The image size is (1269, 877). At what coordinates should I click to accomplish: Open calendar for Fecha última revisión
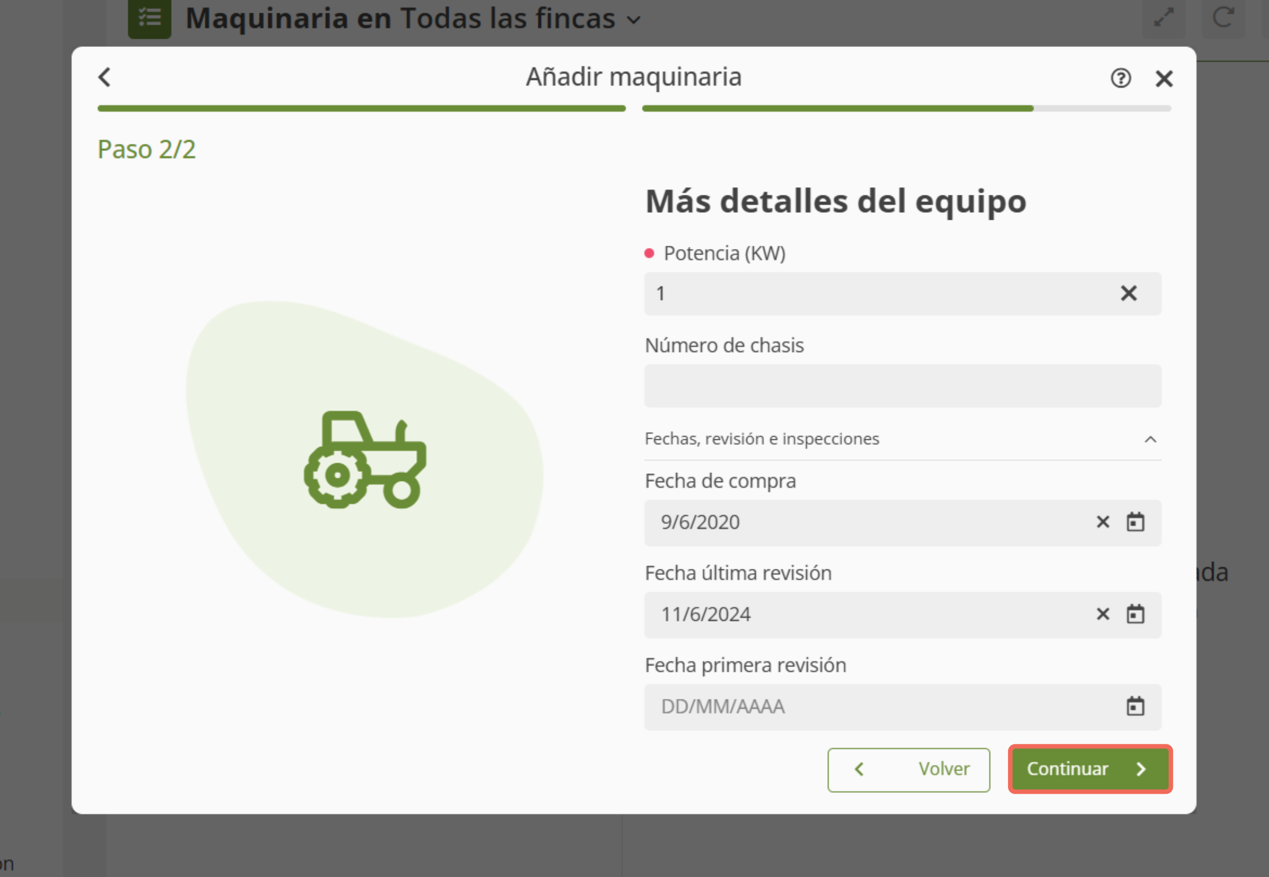pyautogui.click(x=1135, y=614)
